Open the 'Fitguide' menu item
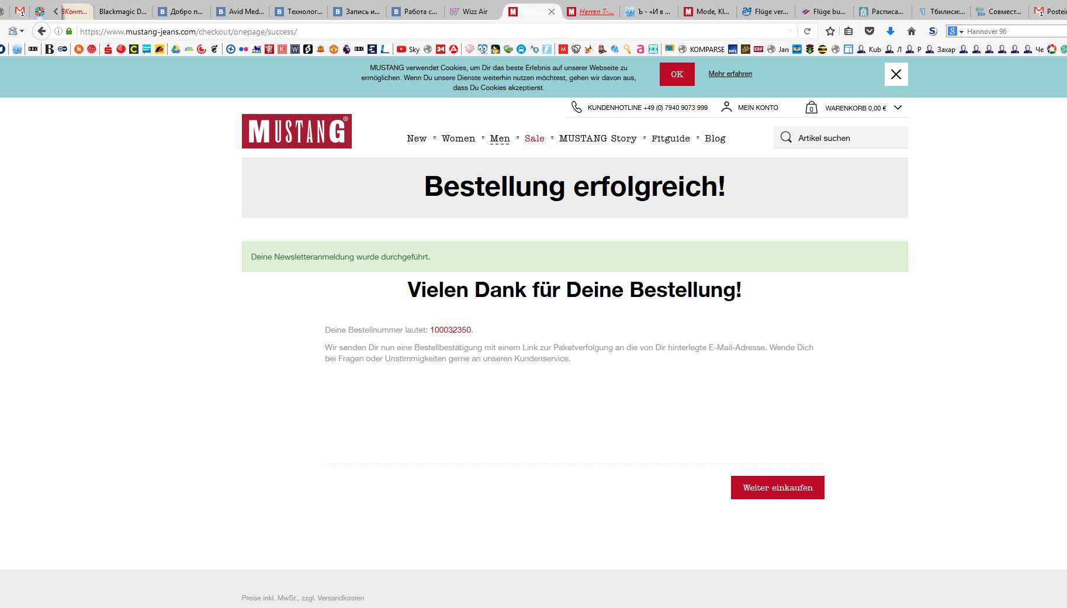 coord(671,139)
